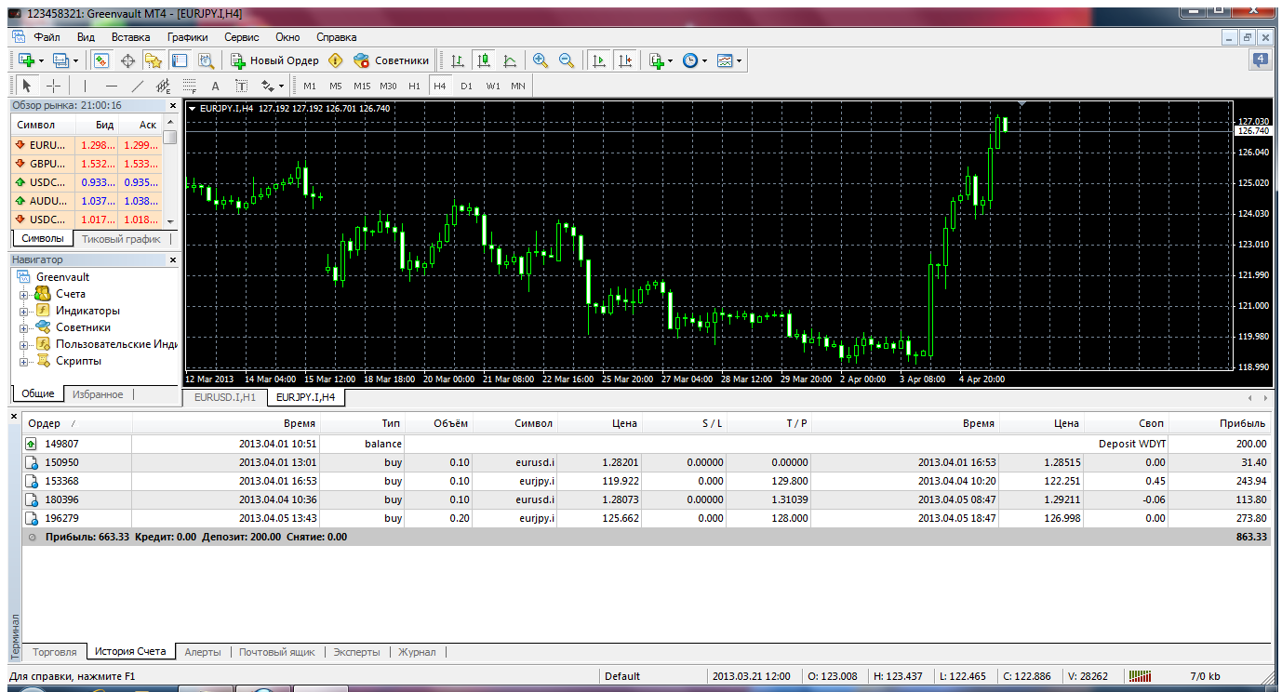This screenshot has width=1282, height=692.
Task: Open the Журнал terminal tab
Action: (417, 652)
